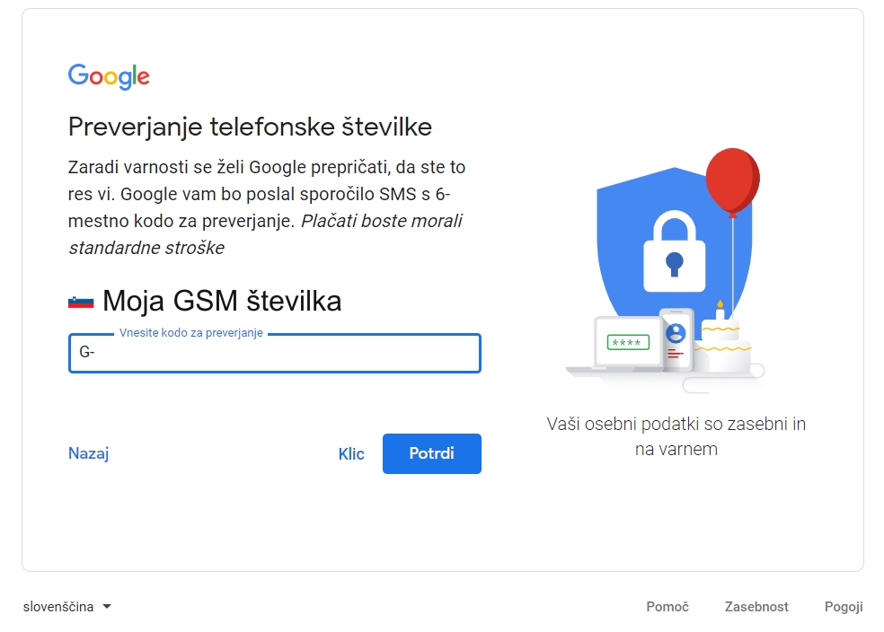Go back with the Nazaj link
Viewport: 884px width, 632px height.
pos(88,453)
